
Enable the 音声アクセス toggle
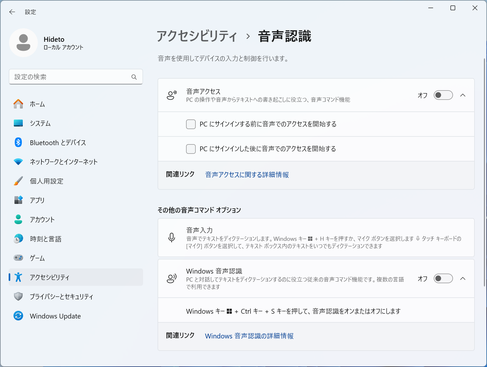coord(443,95)
